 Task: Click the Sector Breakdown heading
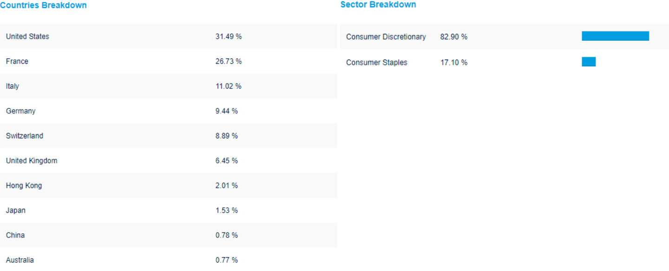(378, 5)
